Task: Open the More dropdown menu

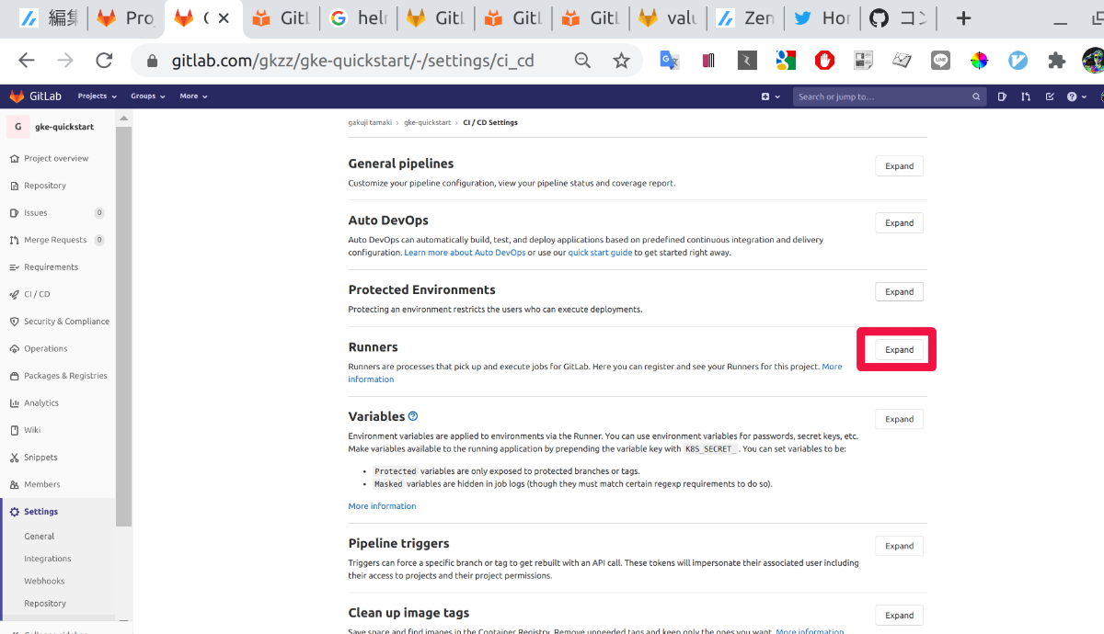Action: coord(193,96)
